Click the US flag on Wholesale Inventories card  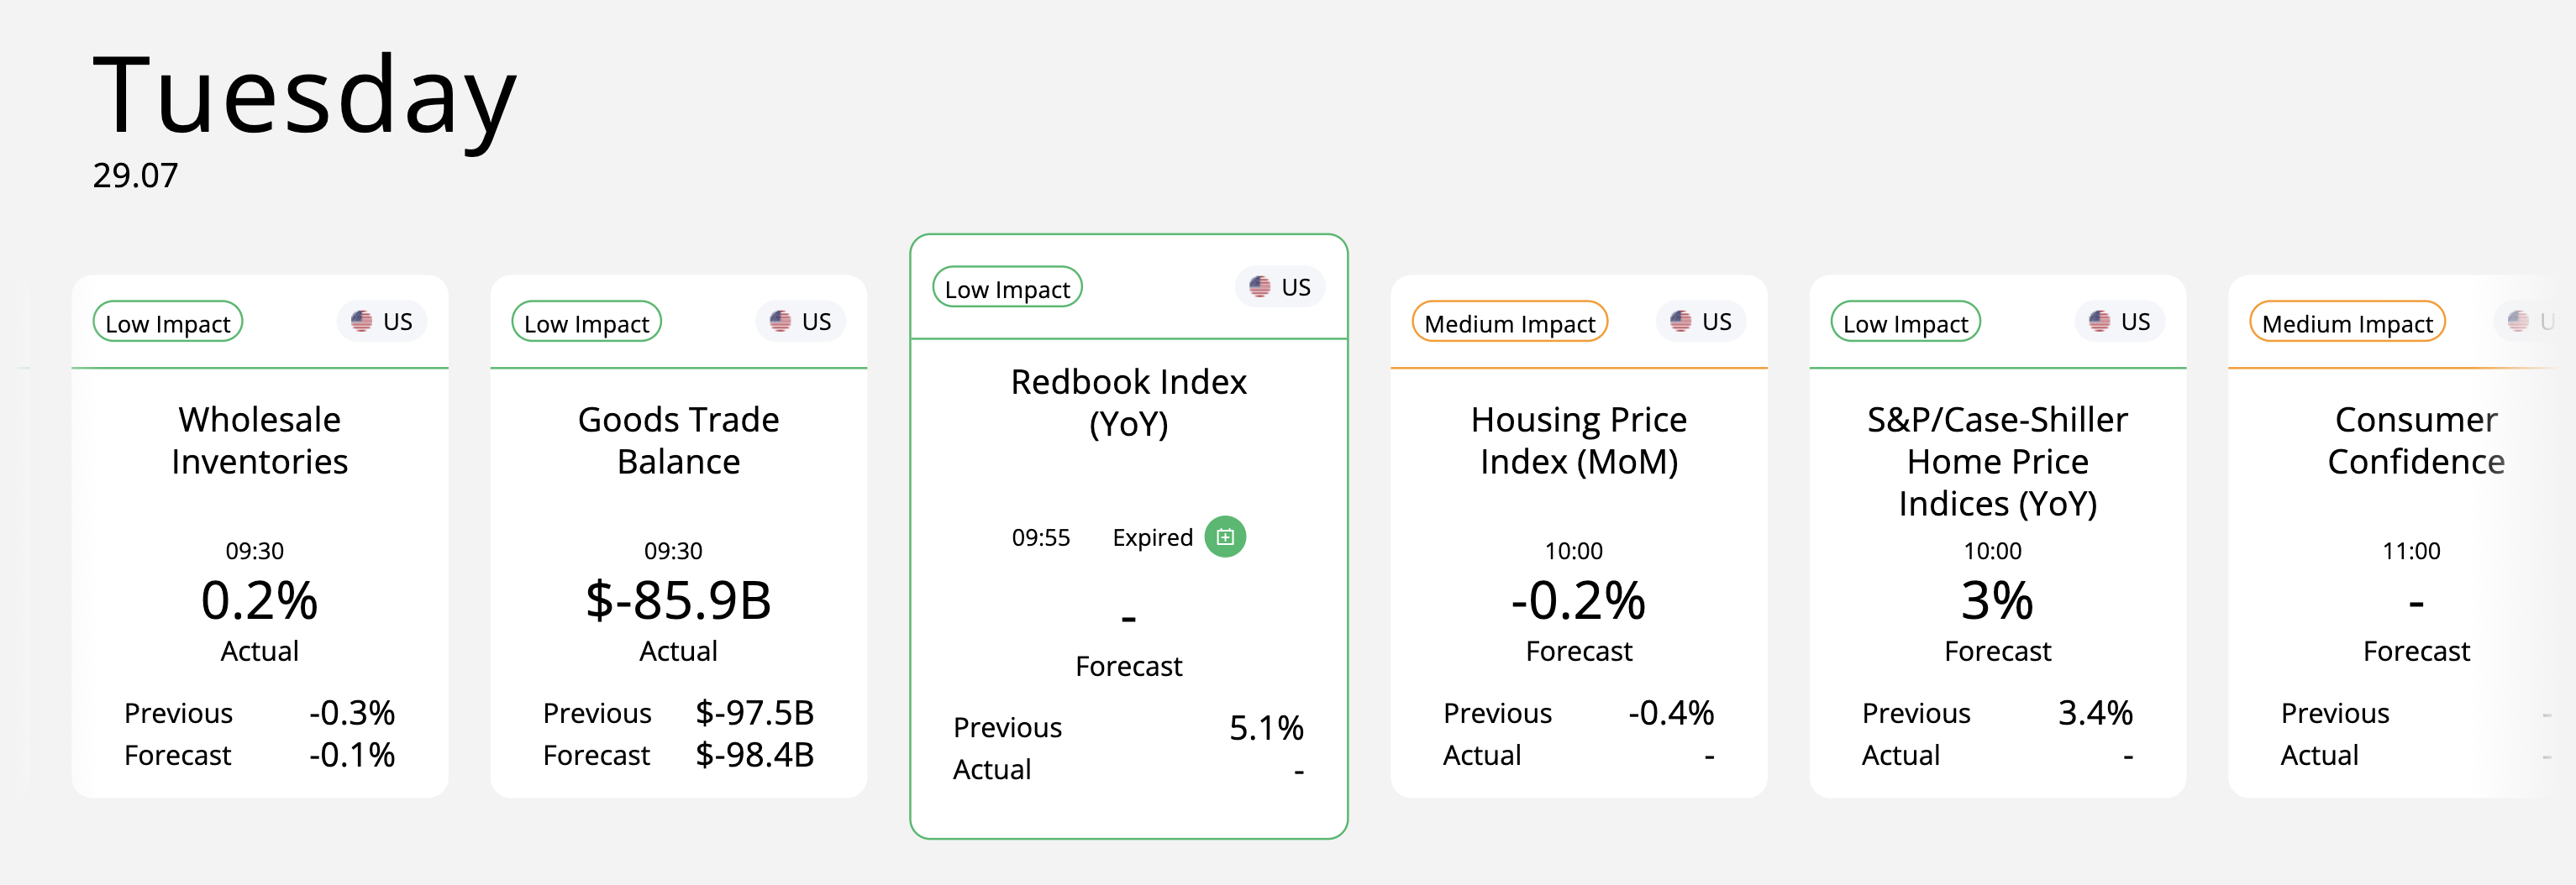[x=361, y=322]
